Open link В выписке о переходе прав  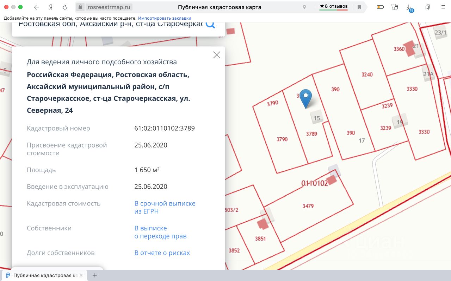click(160, 232)
